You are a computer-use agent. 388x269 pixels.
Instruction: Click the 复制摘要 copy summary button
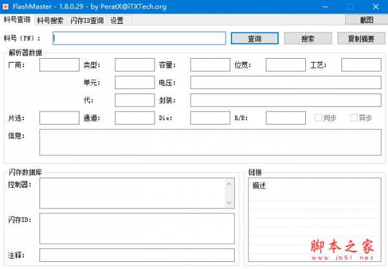[361, 39]
